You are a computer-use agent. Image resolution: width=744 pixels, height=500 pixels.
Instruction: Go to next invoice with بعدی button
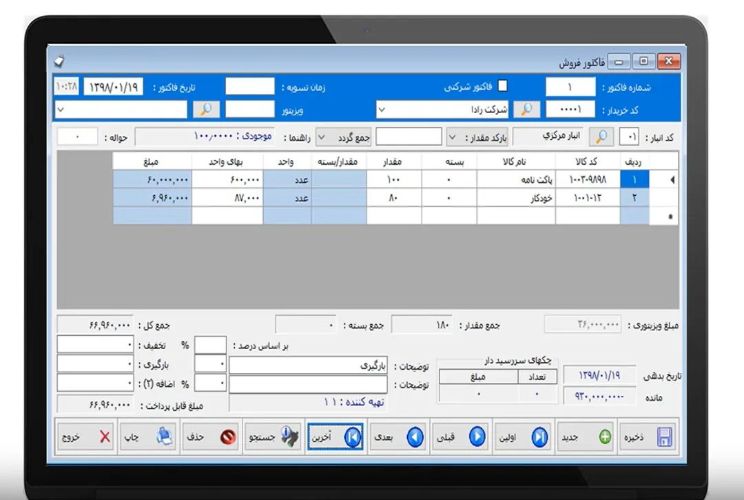click(398, 437)
